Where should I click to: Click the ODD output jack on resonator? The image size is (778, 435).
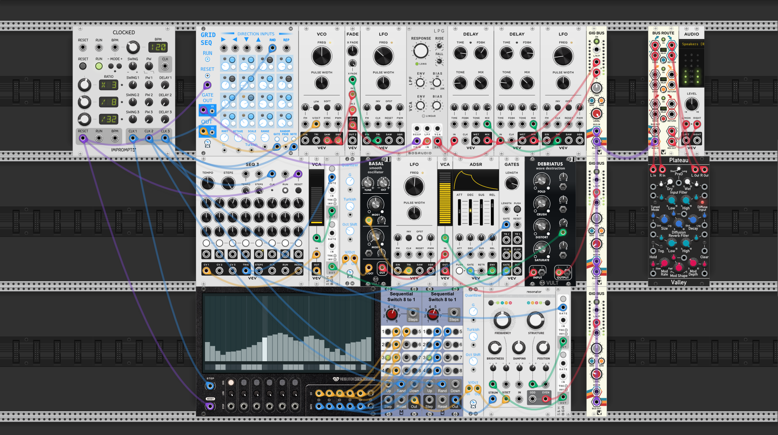tap(532, 400)
